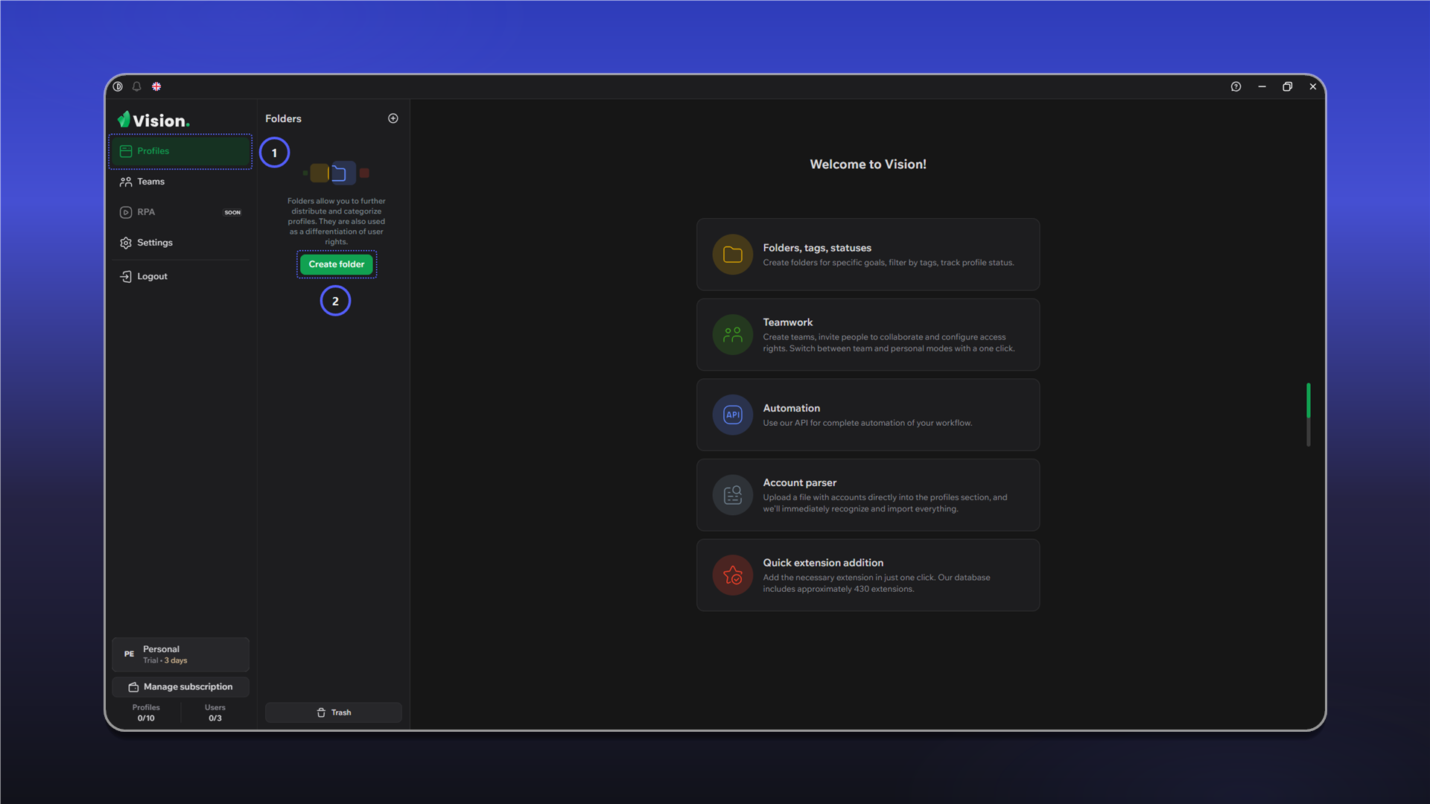Click the Folders panel title
This screenshot has width=1430, height=804.
[x=283, y=119]
